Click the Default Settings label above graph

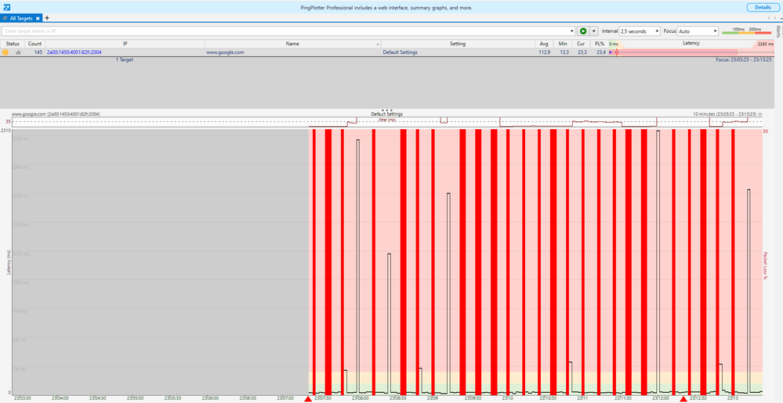pos(387,114)
